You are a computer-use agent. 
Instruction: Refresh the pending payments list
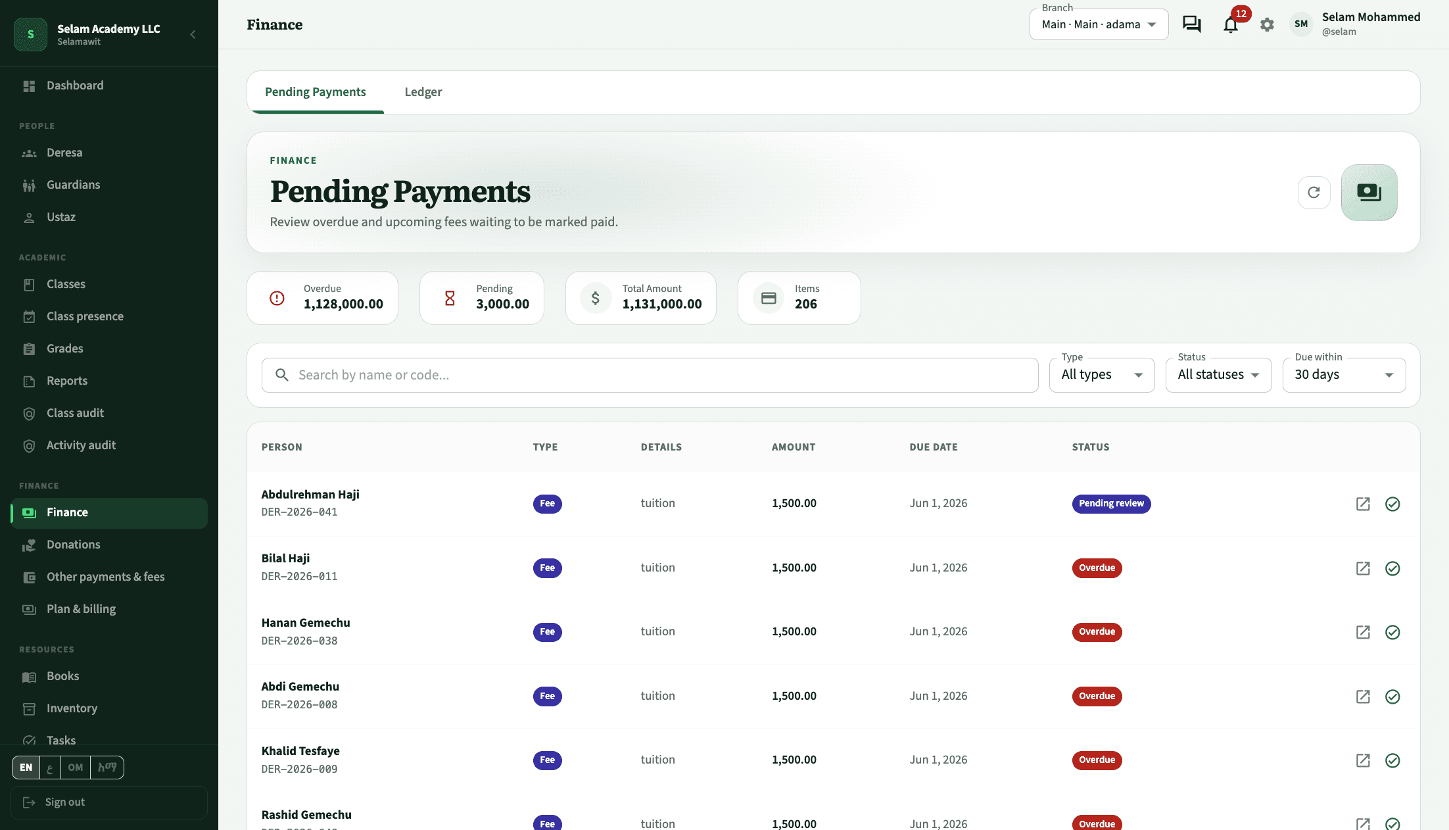(1314, 192)
